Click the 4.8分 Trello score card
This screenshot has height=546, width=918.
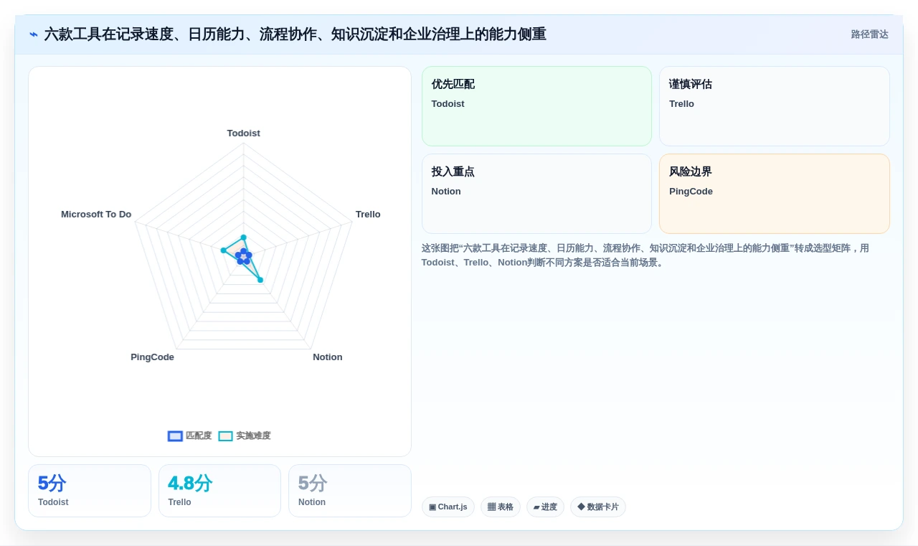tap(219, 491)
